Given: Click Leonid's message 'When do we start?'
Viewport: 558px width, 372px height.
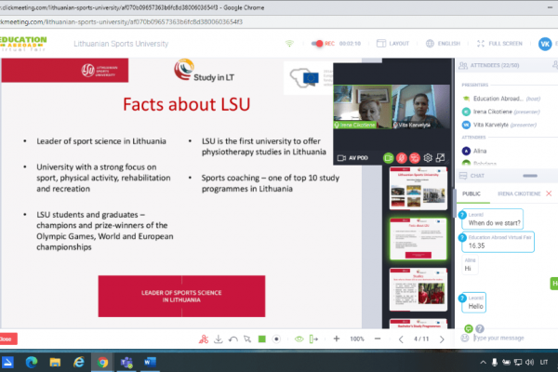Looking at the screenshot, I should [x=493, y=219].
